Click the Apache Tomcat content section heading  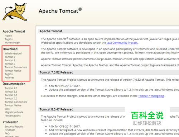[51, 31]
